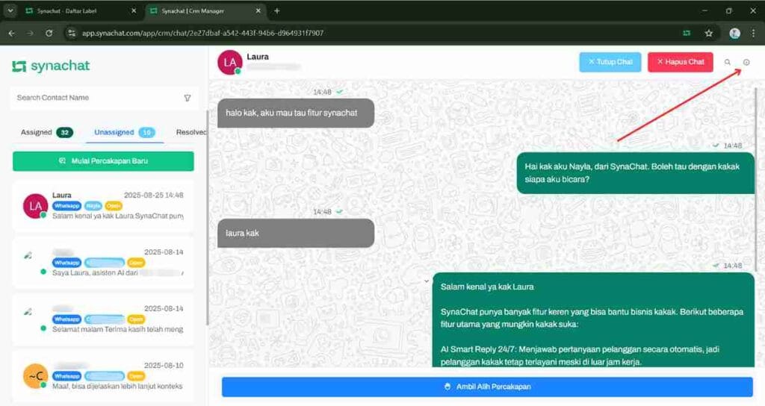Open the chat info icon in header
This screenshot has height=406, width=765.
[x=746, y=63]
